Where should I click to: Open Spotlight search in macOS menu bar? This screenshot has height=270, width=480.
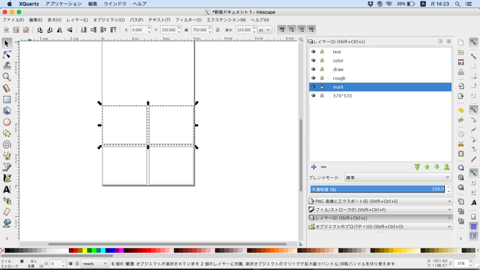[x=457, y=4]
